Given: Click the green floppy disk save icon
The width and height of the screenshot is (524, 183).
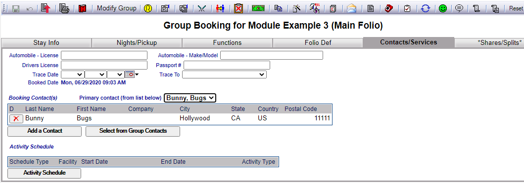Looking at the screenshot, I should 15,9.
